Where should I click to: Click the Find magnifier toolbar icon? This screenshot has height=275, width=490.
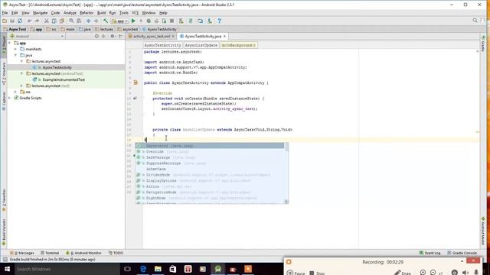click(71, 21)
